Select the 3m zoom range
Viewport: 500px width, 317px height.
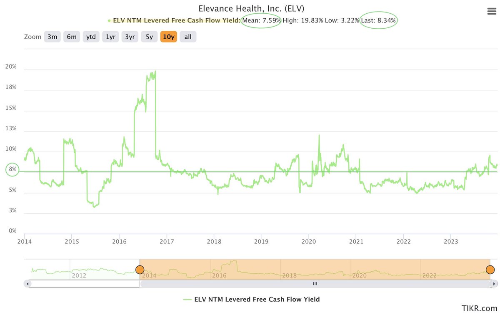point(52,37)
